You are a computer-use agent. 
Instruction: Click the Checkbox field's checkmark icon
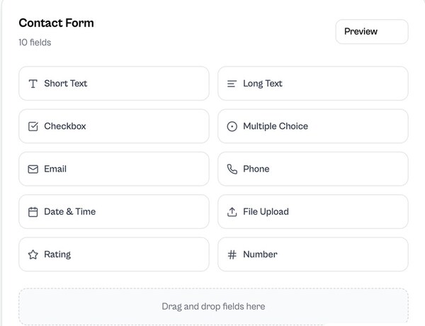pyautogui.click(x=33, y=126)
